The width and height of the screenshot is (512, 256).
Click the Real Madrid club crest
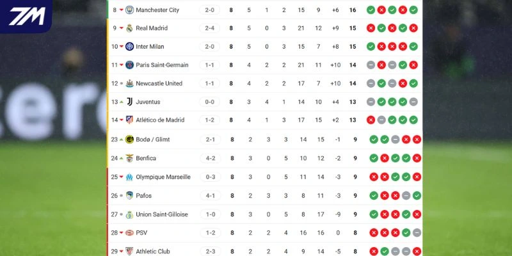pos(130,28)
